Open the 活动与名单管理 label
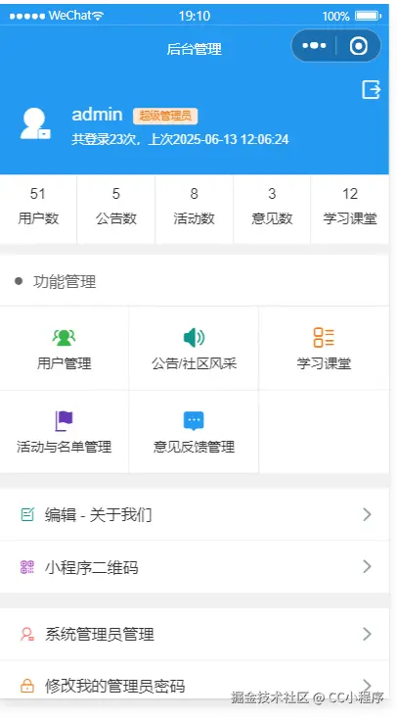 click(x=64, y=447)
